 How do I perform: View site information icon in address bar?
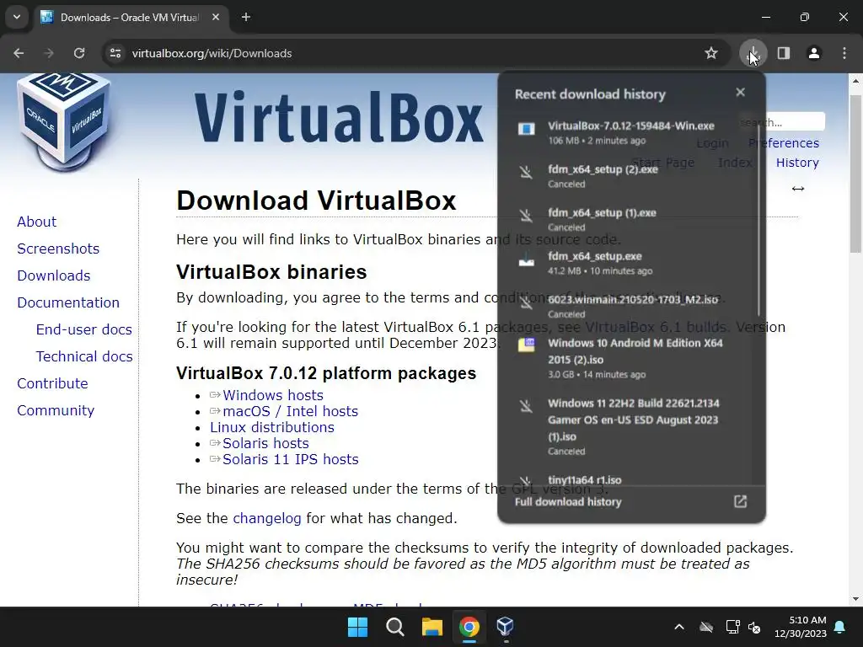pos(115,53)
